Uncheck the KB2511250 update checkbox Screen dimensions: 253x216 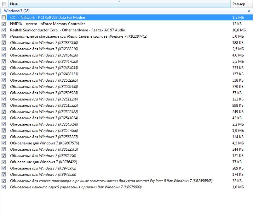(x=3, y=99)
